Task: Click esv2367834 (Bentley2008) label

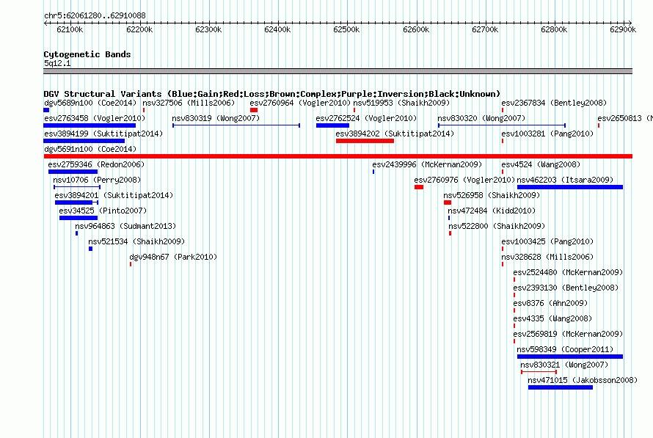Action: (x=554, y=103)
